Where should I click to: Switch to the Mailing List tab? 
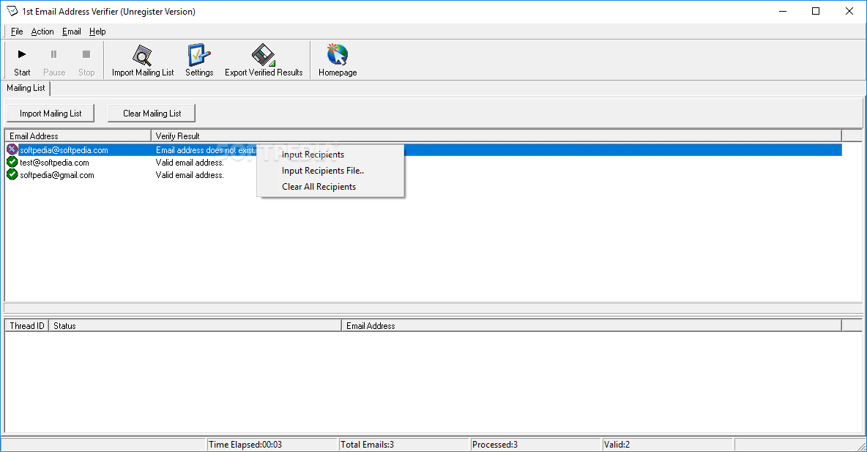tap(26, 88)
